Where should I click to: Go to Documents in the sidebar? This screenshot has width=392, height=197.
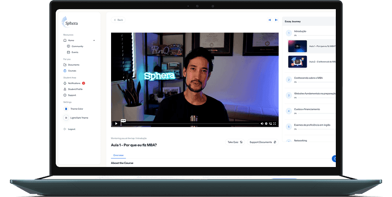coord(71,65)
